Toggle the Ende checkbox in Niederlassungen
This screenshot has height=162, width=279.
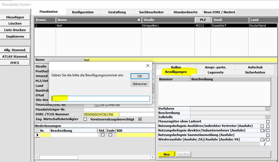(x=110, y=135)
